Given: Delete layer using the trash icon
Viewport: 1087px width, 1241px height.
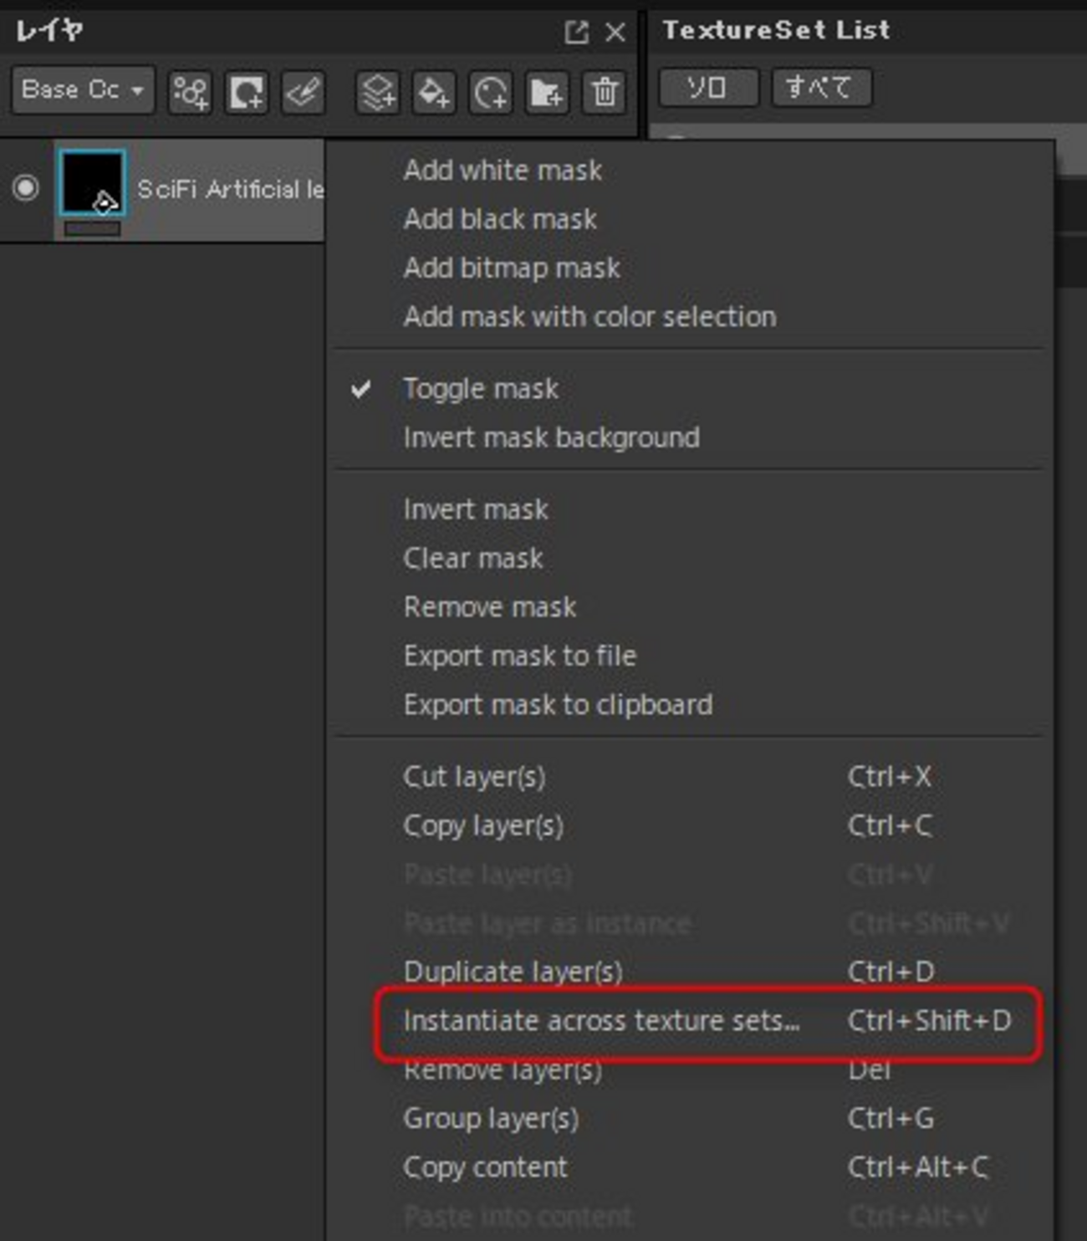Looking at the screenshot, I should 605,91.
